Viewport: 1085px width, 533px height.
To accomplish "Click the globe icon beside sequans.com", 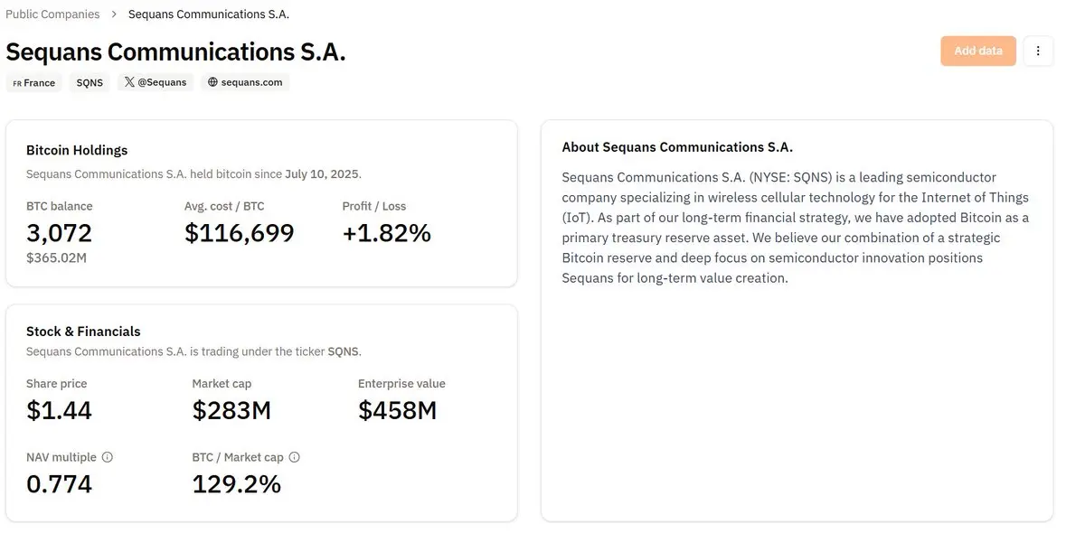I will click(213, 82).
